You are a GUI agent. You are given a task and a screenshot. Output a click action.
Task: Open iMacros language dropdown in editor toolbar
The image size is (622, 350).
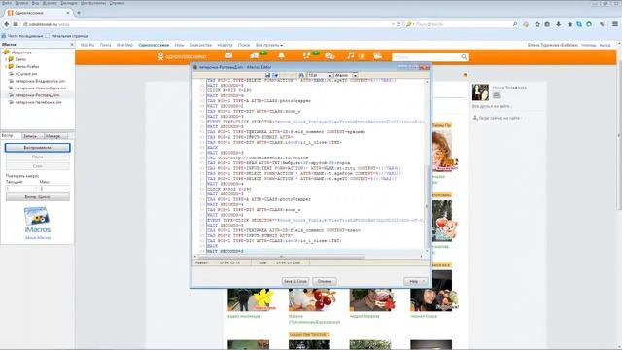pyautogui.click(x=355, y=75)
